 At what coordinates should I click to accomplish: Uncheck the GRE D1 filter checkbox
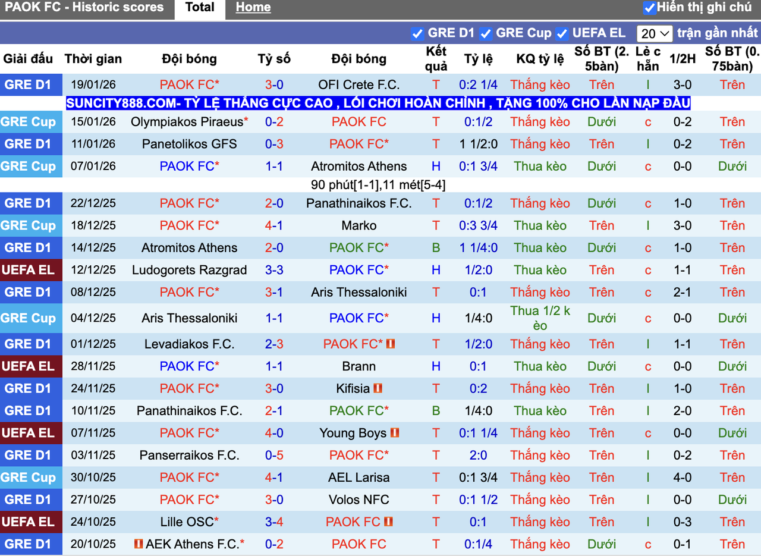[417, 33]
